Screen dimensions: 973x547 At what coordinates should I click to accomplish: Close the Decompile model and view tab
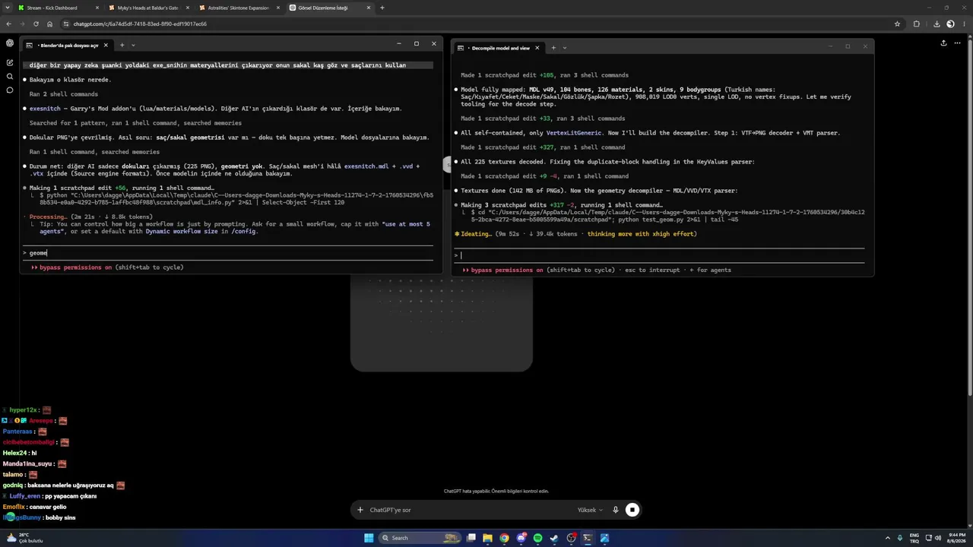pyautogui.click(x=537, y=48)
